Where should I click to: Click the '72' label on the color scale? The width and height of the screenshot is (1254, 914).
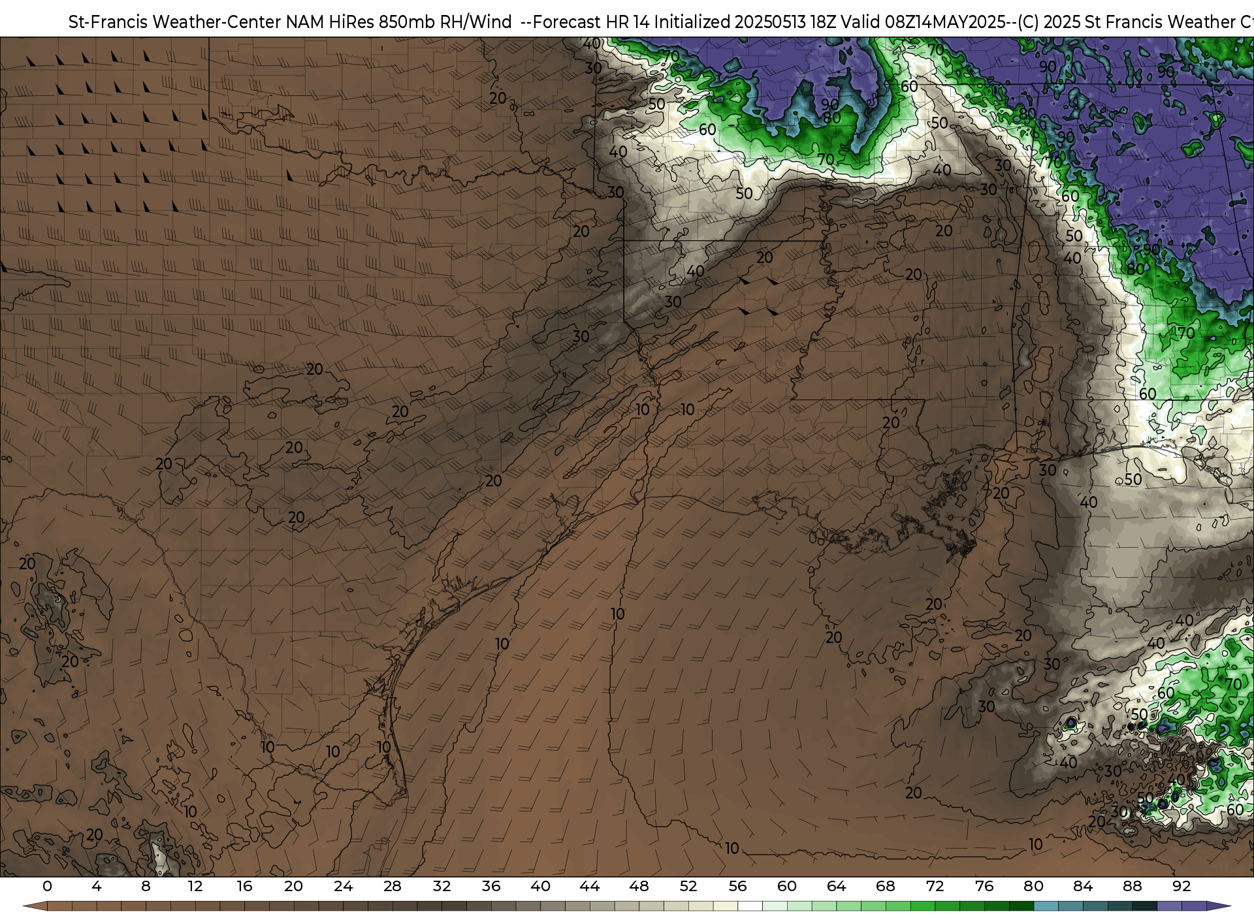point(935,886)
